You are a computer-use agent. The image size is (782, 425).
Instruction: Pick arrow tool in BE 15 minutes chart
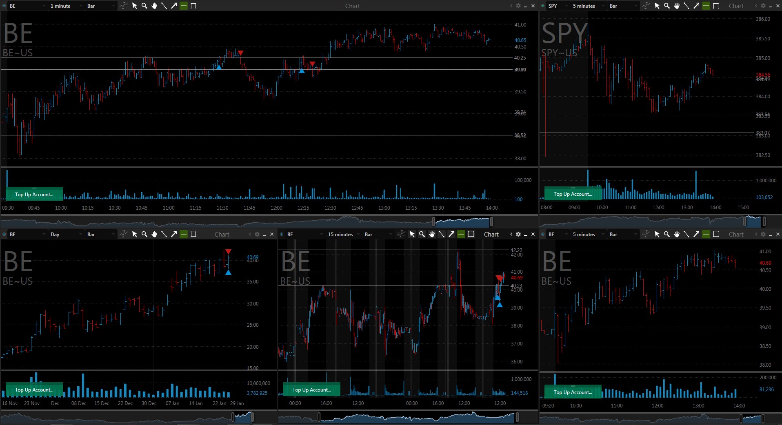click(451, 234)
